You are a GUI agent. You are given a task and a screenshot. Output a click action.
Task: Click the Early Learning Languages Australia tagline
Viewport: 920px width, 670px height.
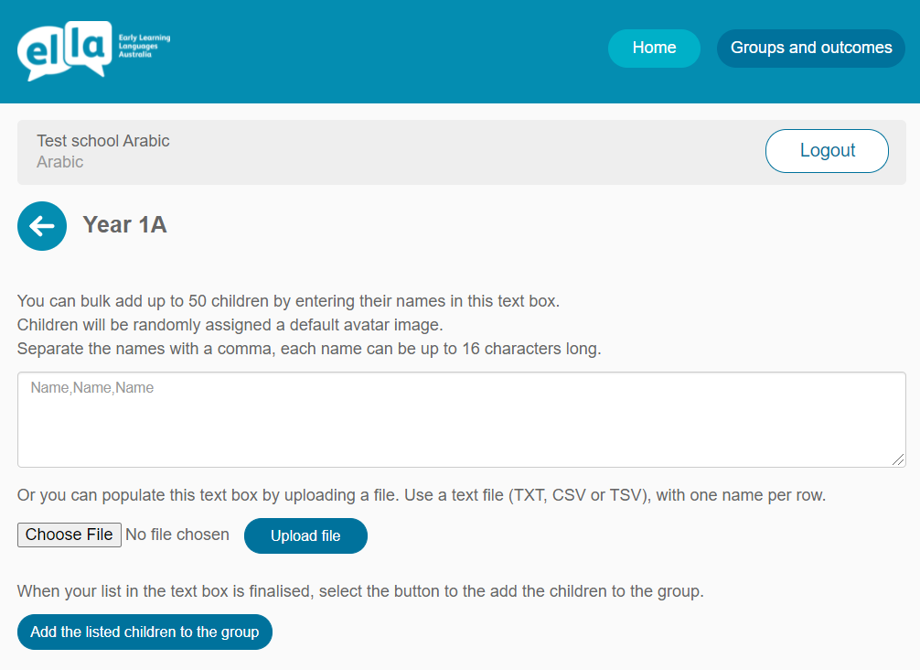[144, 46]
